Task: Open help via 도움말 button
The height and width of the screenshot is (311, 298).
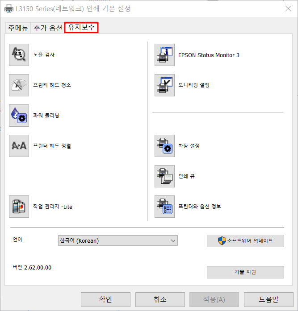Action: click(x=269, y=299)
